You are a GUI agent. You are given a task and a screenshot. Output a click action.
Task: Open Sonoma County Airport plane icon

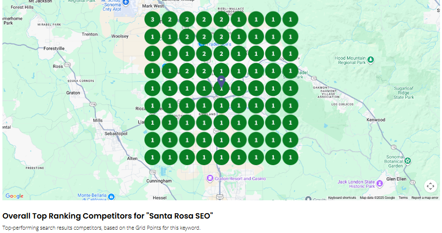[126, 2]
